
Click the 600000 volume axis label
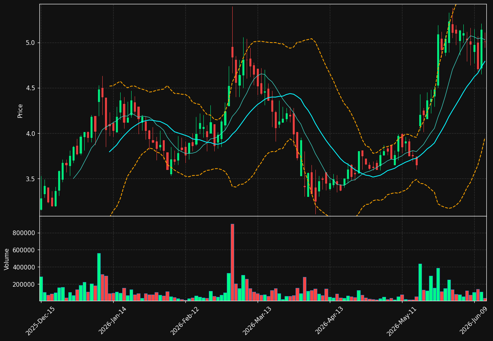pos(24,250)
